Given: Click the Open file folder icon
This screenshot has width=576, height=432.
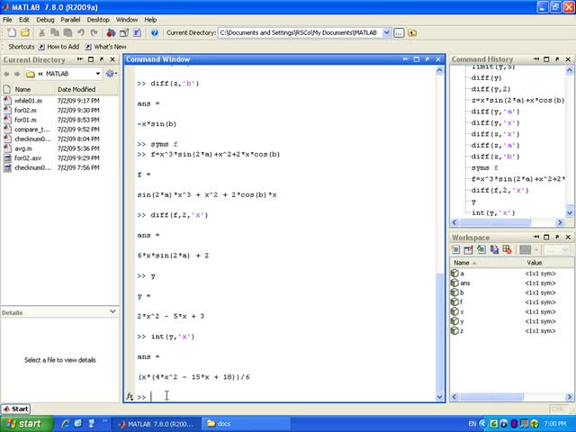Looking at the screenshot, I should [x=25, y=32].
